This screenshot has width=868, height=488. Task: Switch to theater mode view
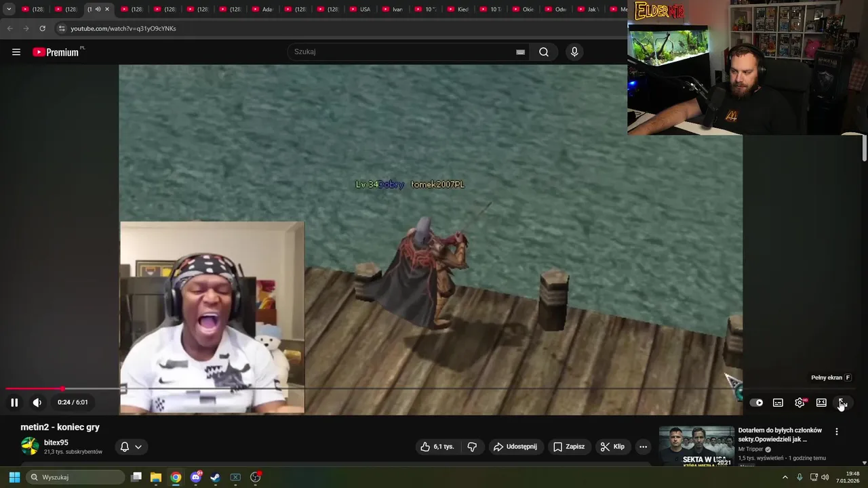[821, 403]
